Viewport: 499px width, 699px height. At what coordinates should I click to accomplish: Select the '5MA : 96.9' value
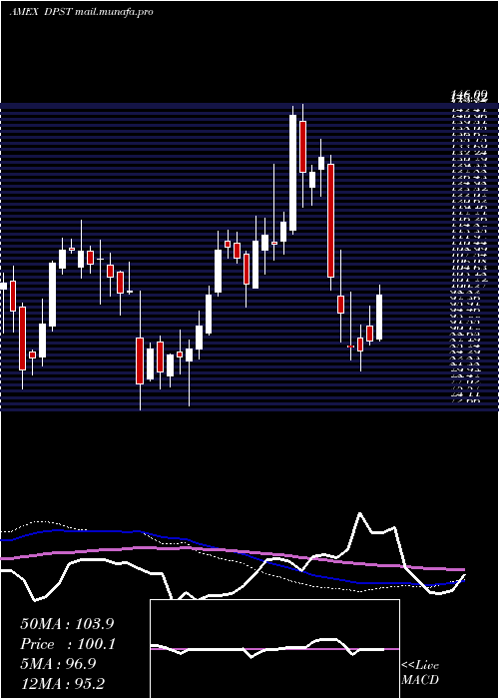coord(58,664)
